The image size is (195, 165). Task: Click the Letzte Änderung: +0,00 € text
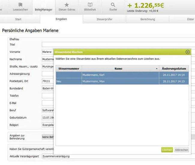click(x=142, y=11)
